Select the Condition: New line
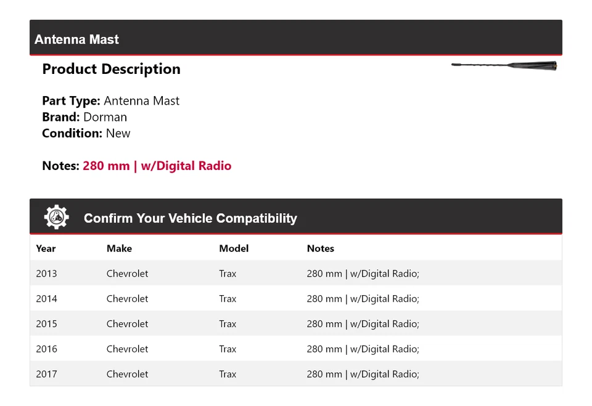The width and height of the screenshot is (592, 406). click(x=86, y=133)
